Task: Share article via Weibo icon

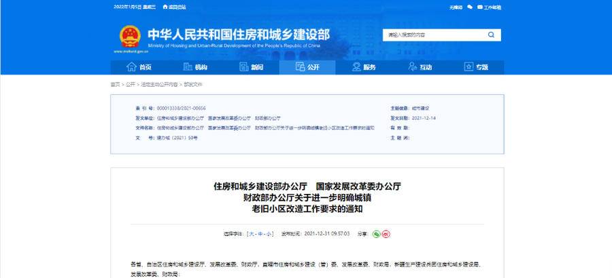Action: point(386,233)
